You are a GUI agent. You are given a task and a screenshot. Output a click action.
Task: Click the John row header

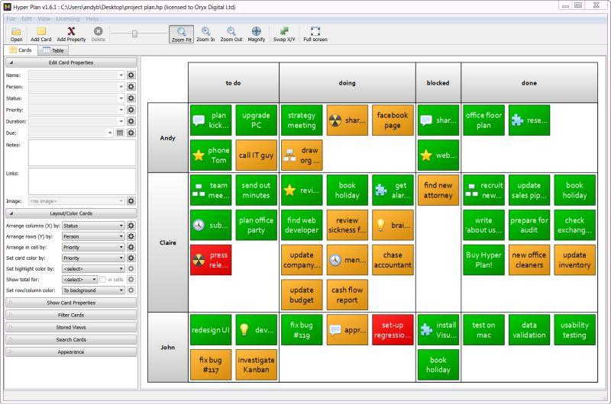168,348
